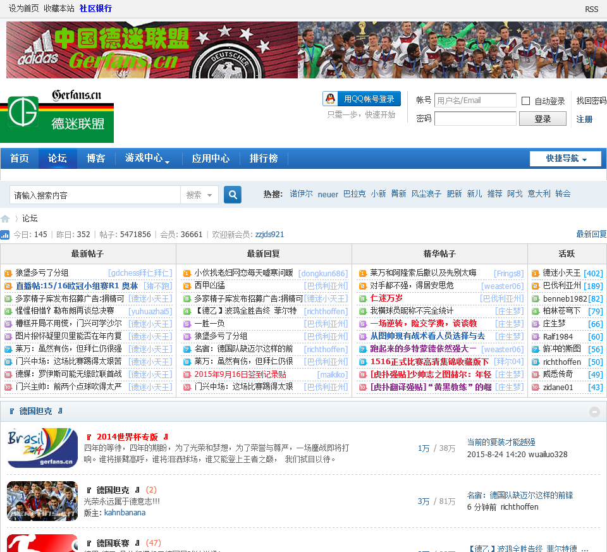Screen dimensions: 607x552
Task: Click the 用QQ帐号登录 button
Action: tap(362, 99)
